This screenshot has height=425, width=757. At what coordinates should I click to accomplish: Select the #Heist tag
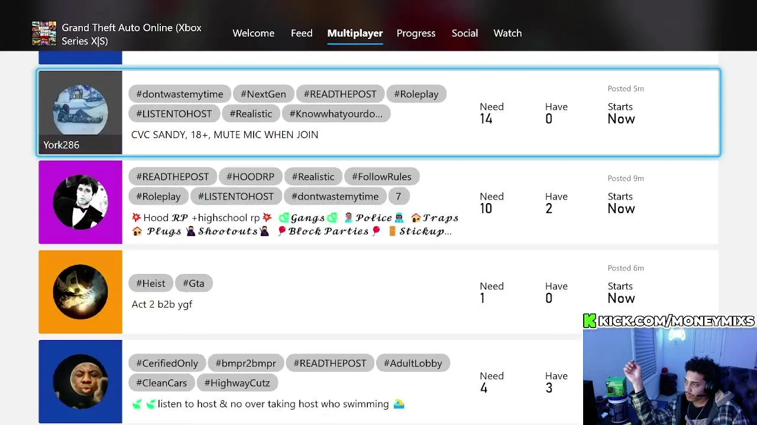[x=151, y=283]
